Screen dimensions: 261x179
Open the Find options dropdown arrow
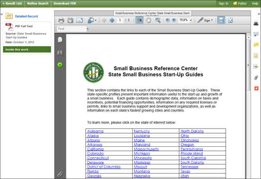point(87,29)
